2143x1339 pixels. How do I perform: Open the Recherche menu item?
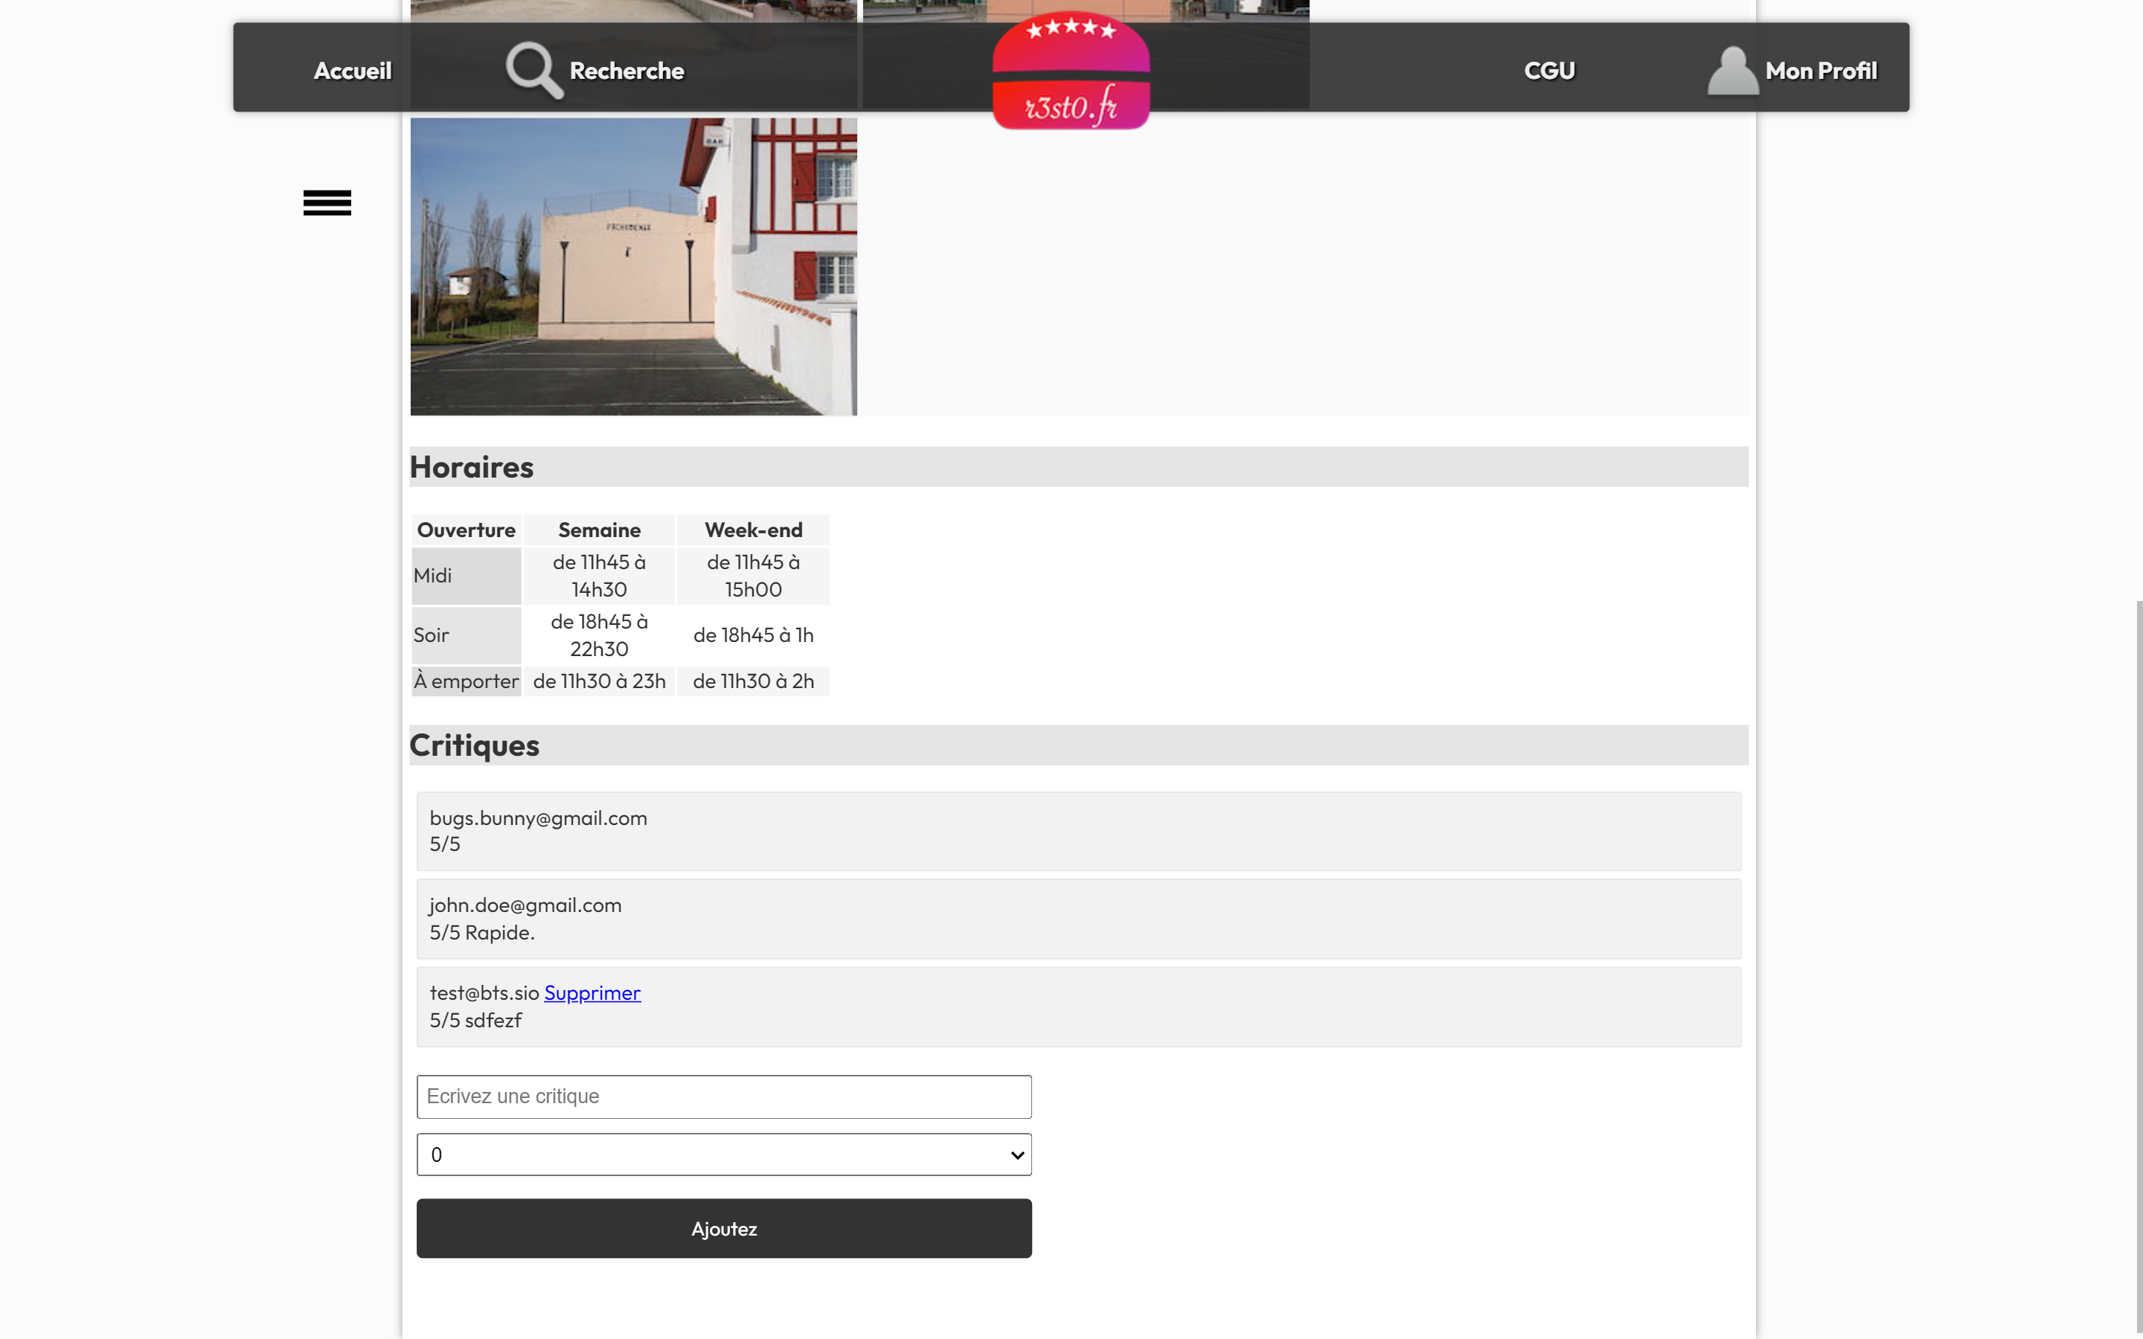tap(626, 71)
